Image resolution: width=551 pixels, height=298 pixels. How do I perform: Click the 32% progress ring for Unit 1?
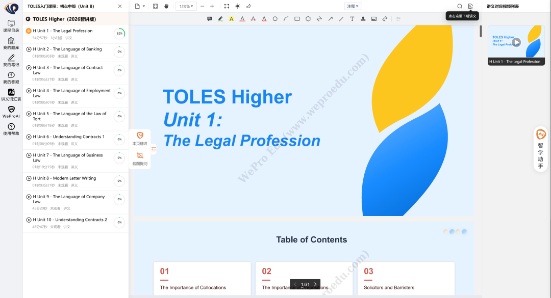(119, 33)
